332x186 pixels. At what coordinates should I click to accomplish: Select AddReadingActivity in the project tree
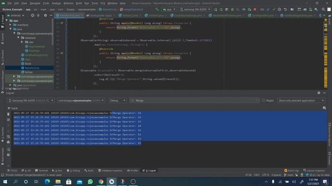36,55
